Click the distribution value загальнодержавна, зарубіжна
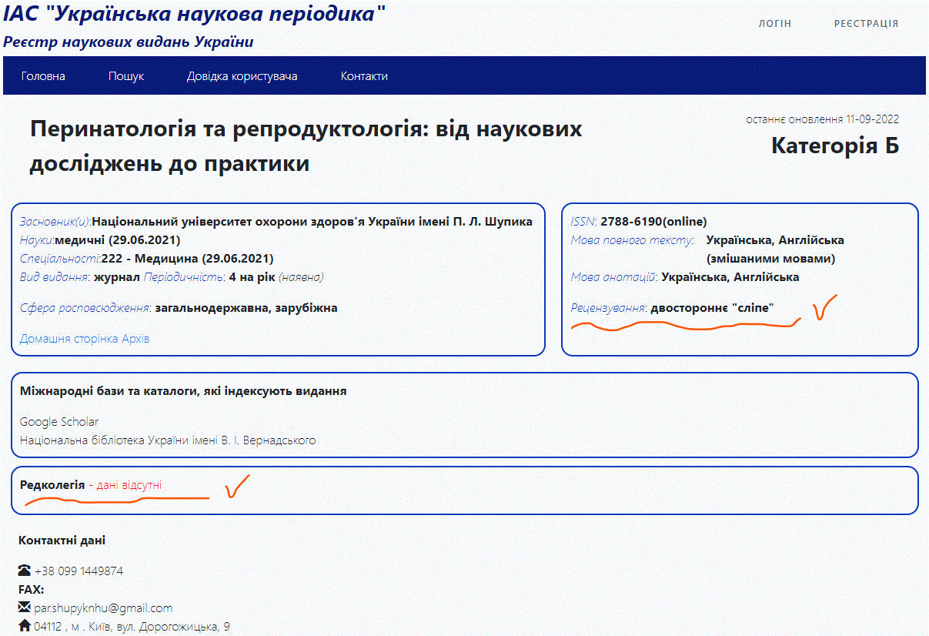Screen dimensions: 929x636 click(246, 308)
